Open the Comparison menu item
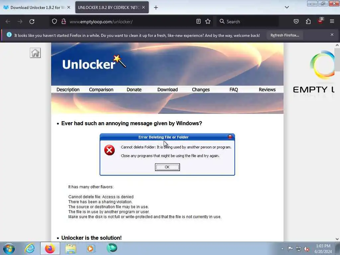The height and width of the screenshot is (255, 340). coord(101,90)
